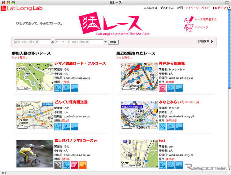The width and height of the screenshot is (231, 175).
Task: Open 地図 in the top navigation
Action: point(180,8)
